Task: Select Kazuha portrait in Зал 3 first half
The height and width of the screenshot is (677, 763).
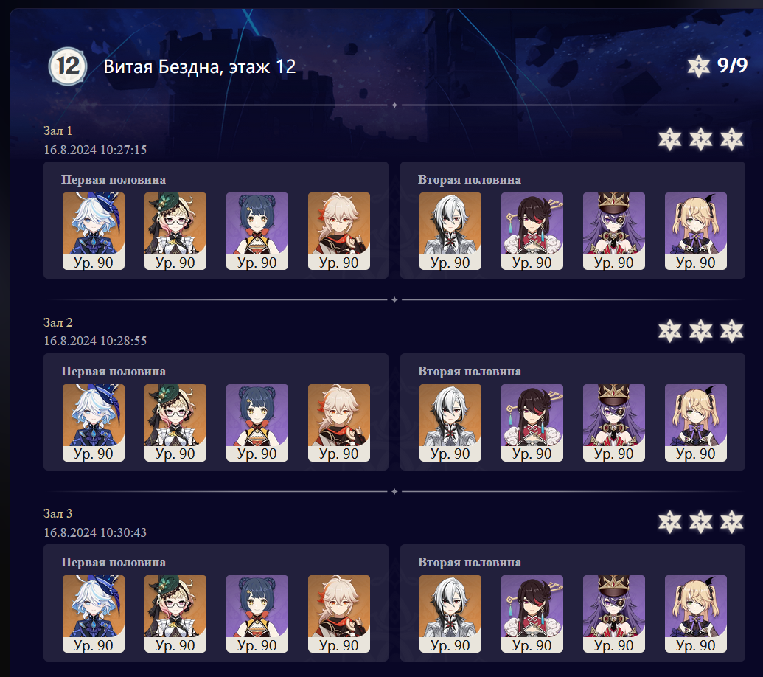Action: pyautogui.click(x=338, y=614)
